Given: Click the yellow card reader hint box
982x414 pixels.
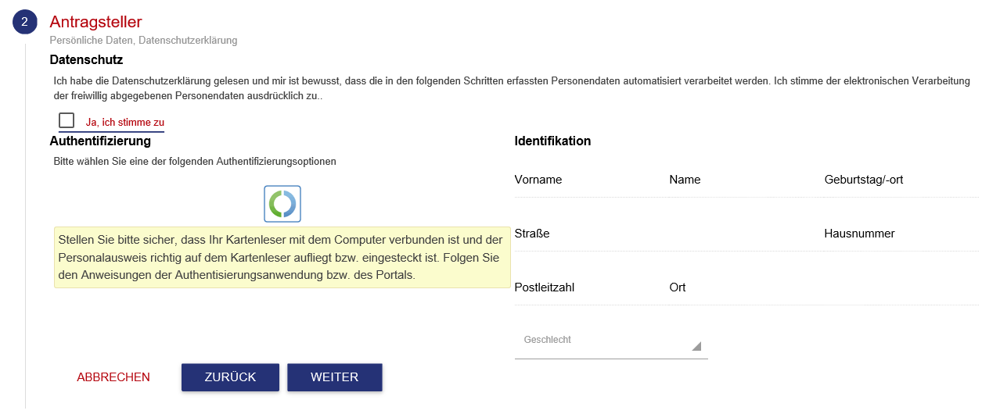Looking at the screenshot, I should (282, 257).
